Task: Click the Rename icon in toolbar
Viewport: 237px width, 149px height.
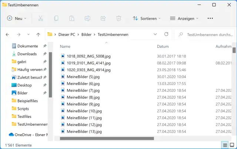Action: pyautogui.click(x=87, y=18)
